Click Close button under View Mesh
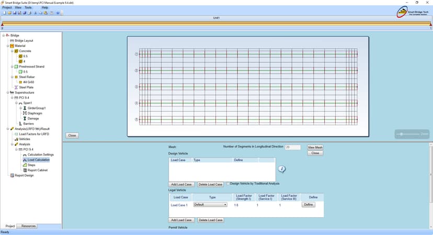The image size is (433, 235). click(x=315, y=153)
